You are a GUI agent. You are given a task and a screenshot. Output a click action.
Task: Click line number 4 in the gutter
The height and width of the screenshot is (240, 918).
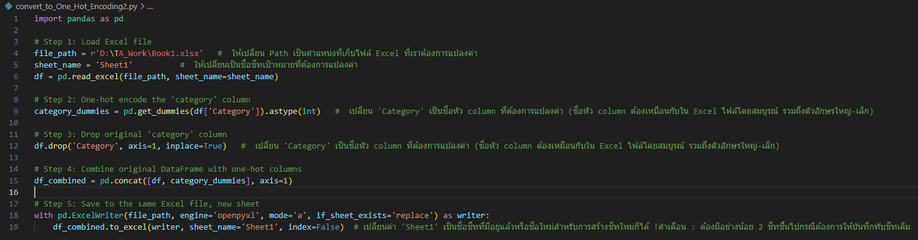[x=16, y=53]
